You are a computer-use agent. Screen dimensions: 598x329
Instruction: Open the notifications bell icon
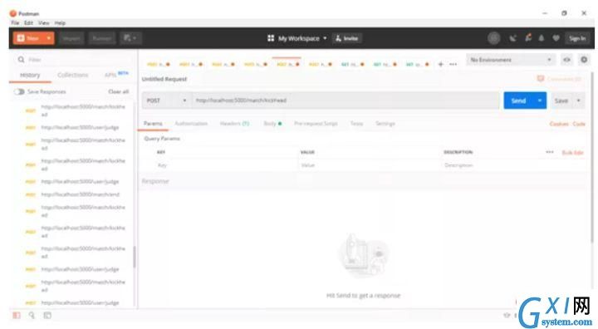(x=542, y=38)
